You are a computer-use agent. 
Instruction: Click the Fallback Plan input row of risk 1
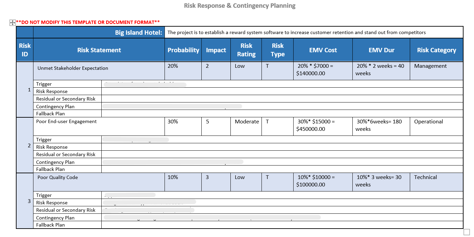[282, 114]
